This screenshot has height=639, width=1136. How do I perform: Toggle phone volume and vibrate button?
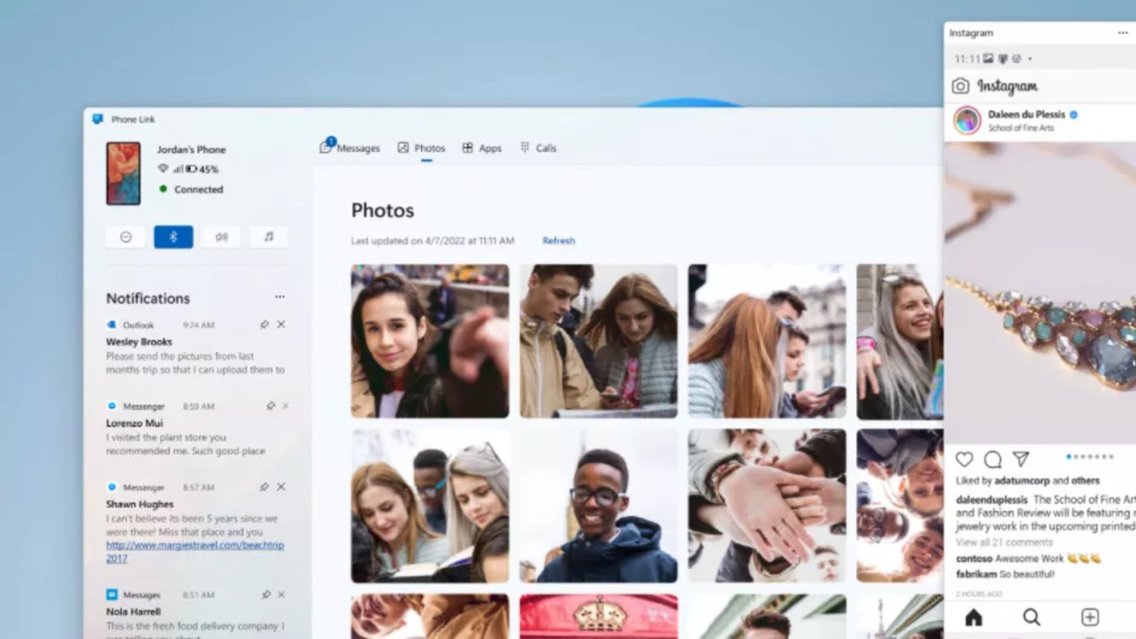click(x=221, y=237)
